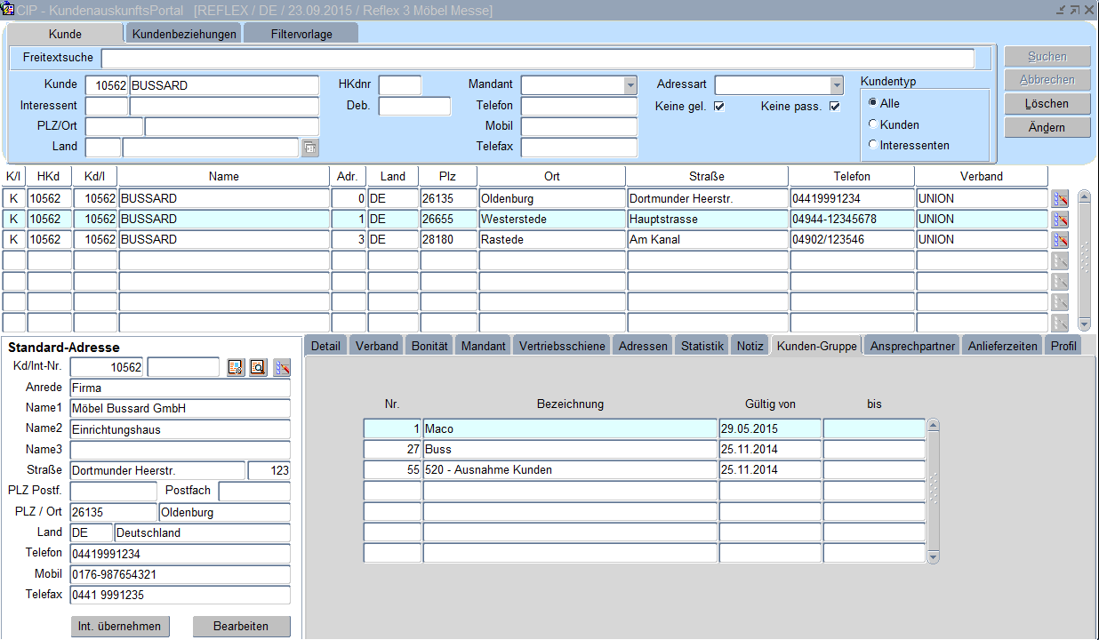This screenshot has height=640, width=1099.
Task: Click the magnifier search icon beside Kd/Int-Nr.
Action: point(258,368)
